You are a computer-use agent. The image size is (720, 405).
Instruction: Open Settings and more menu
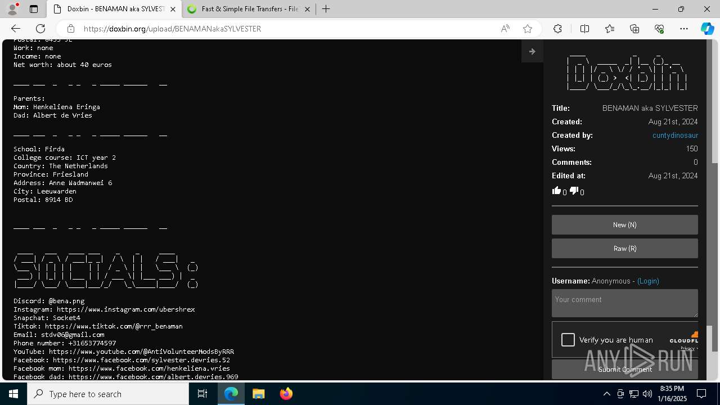coord(684,29)
